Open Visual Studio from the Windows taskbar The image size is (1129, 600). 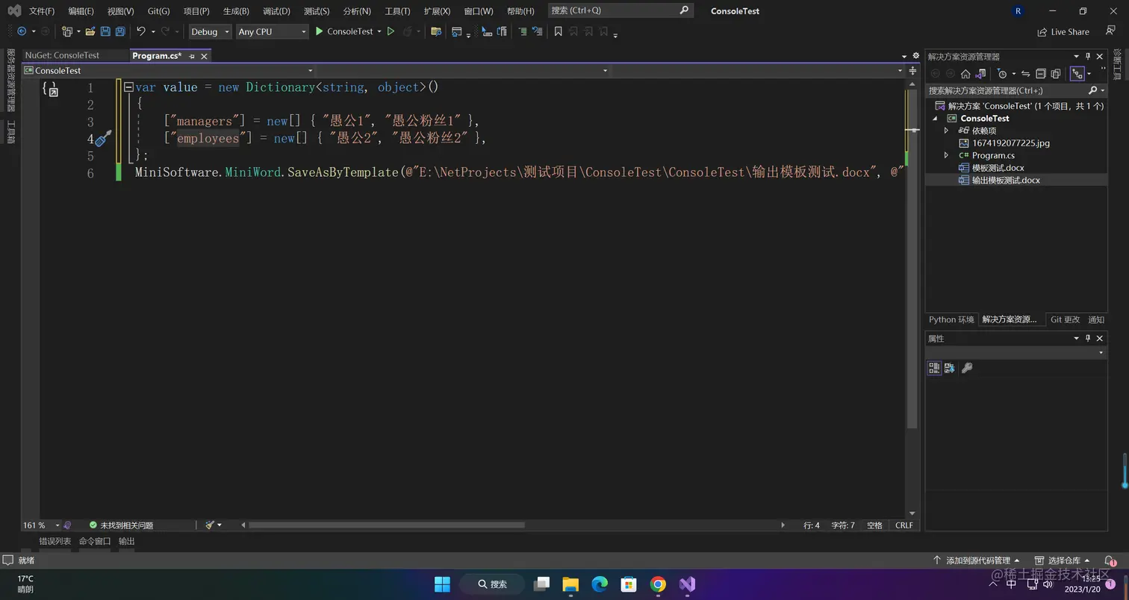pos(687,584)
